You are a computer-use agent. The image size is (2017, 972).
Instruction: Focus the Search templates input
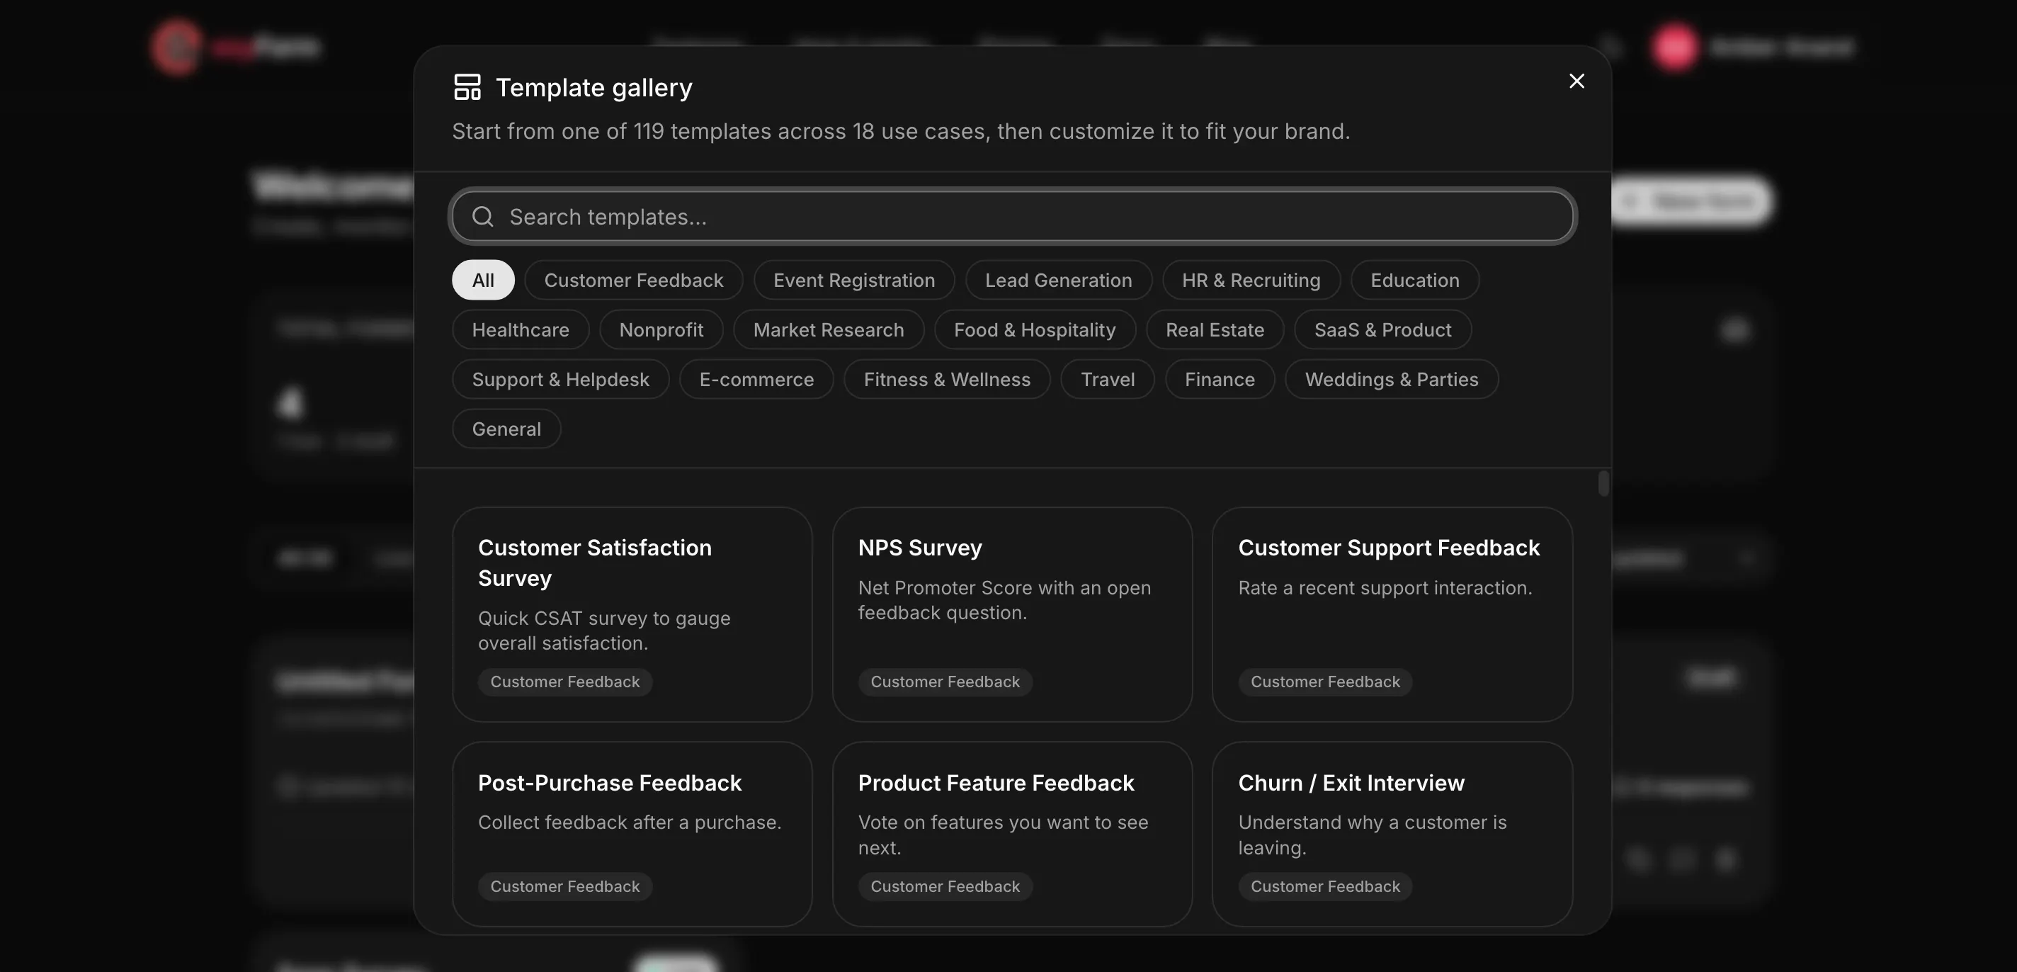1013,216
